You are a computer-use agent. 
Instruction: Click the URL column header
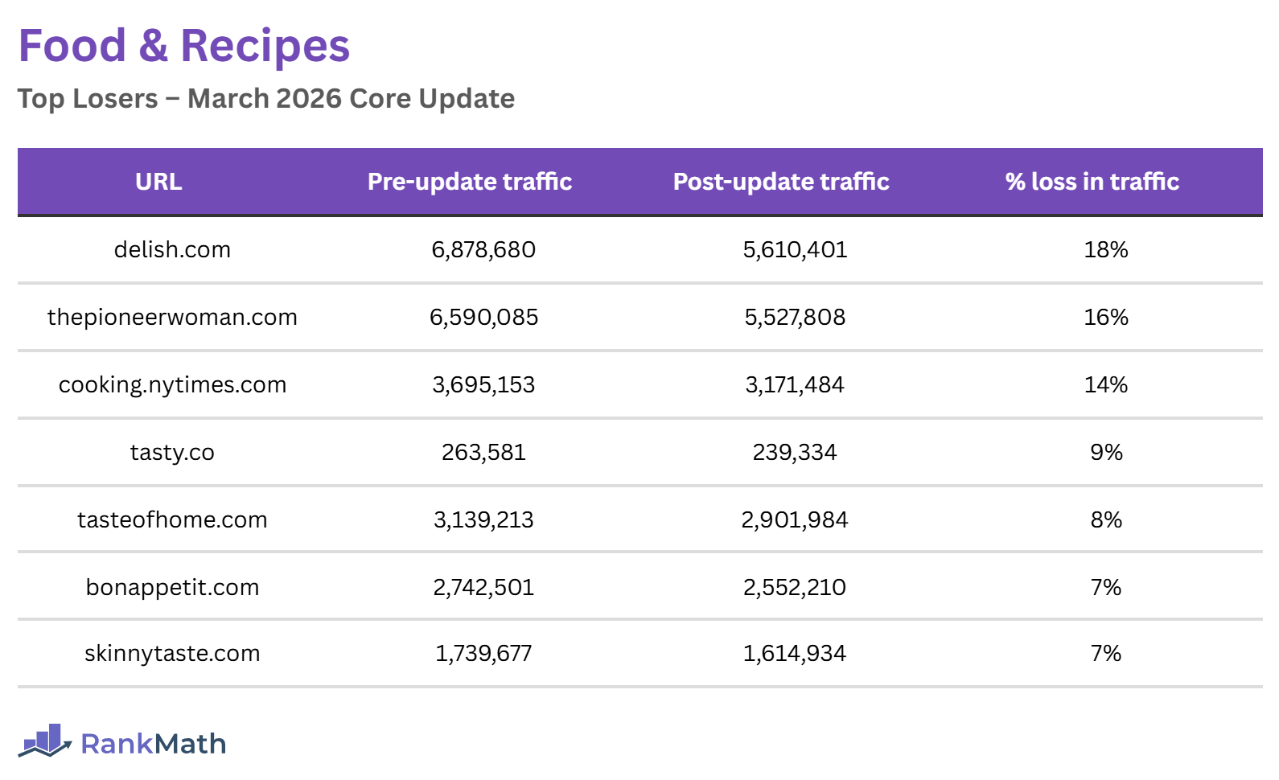pyautogui.click(x=158, y=182)
